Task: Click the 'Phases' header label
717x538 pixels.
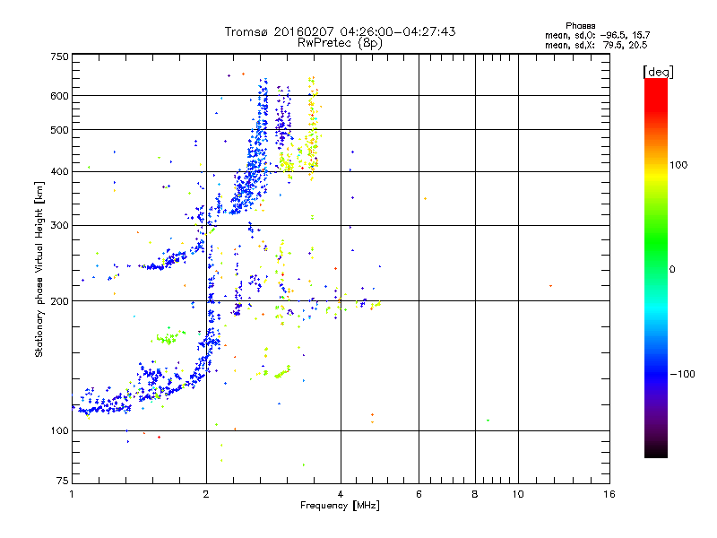Action: click(580, 26)
